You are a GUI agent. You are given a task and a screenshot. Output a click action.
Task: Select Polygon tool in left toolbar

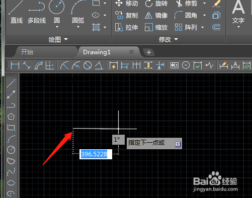click(11, 117)
